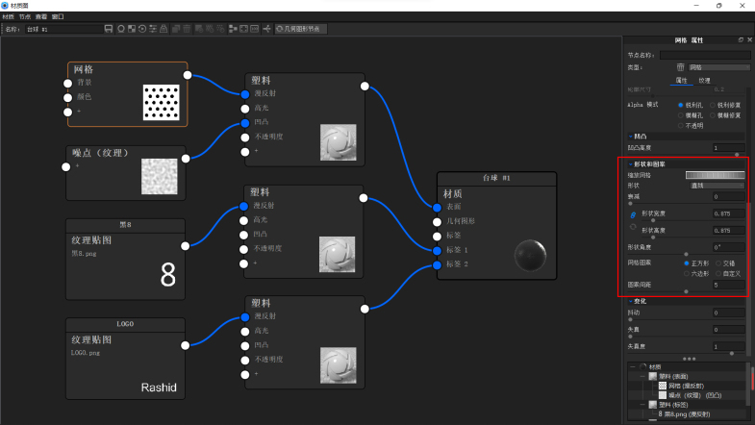755x425 pixels.
Task: Click the blue 漫反射 input socket on top 塑料 node
Action: 246,93
